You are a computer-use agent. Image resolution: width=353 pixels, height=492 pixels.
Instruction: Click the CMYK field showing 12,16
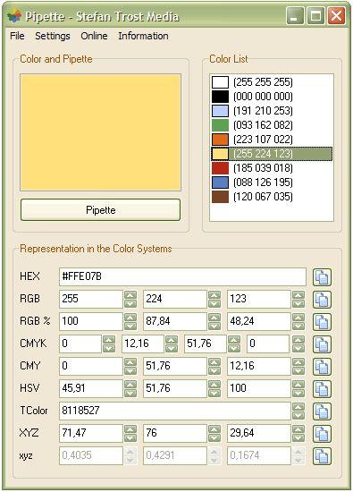click(x=143, y=344)
